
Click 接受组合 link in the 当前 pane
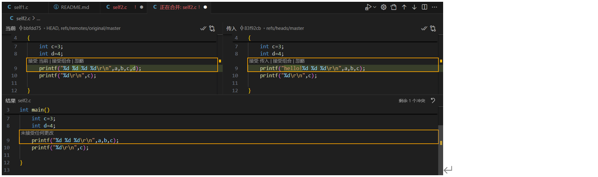[x=62, y=61]
